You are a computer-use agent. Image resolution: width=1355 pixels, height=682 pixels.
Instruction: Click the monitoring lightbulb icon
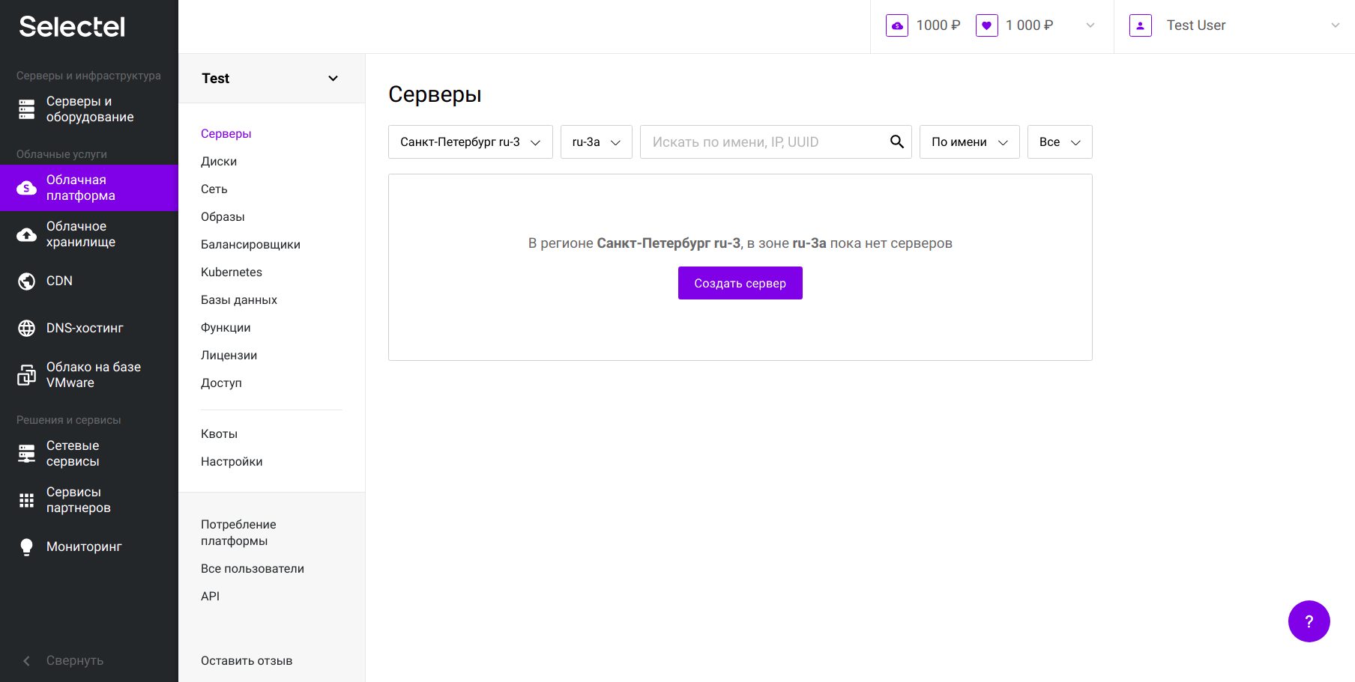click(27, 547)
